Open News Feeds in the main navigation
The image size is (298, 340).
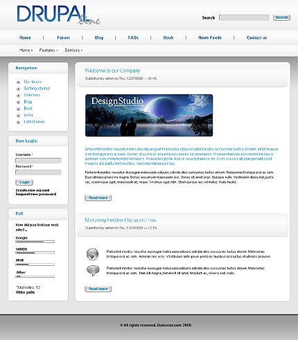pyautogui.click(x=210, y=37)
